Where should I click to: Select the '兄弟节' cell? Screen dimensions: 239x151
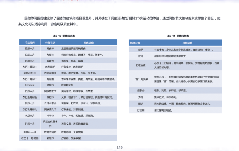tap(50, 138)
